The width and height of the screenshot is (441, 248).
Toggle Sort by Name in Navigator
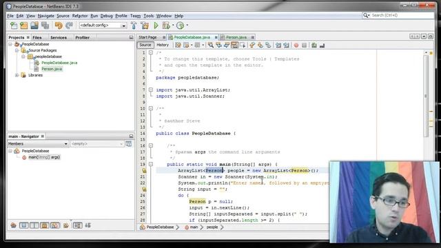click(77, 225)
